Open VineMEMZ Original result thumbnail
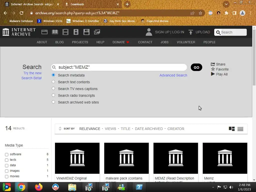Image resolution: width=256 pixels, height=192 pixels. point(77,158)
